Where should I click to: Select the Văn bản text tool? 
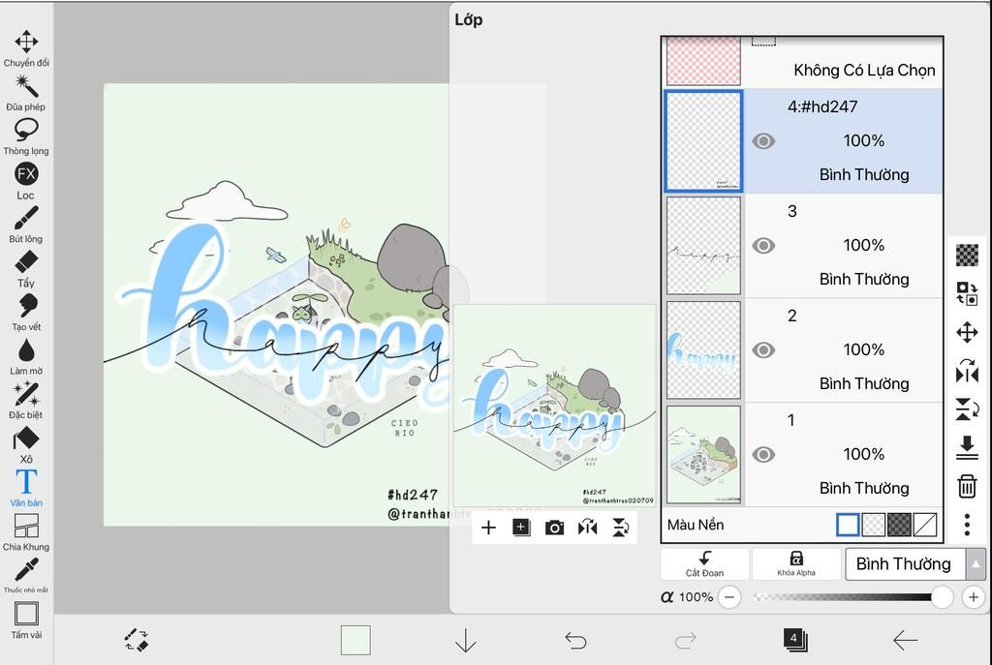point(26,489)
